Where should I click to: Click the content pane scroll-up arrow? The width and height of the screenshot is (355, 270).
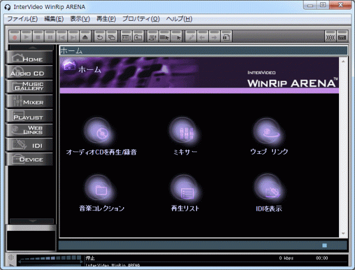click(x=343, y=61)
